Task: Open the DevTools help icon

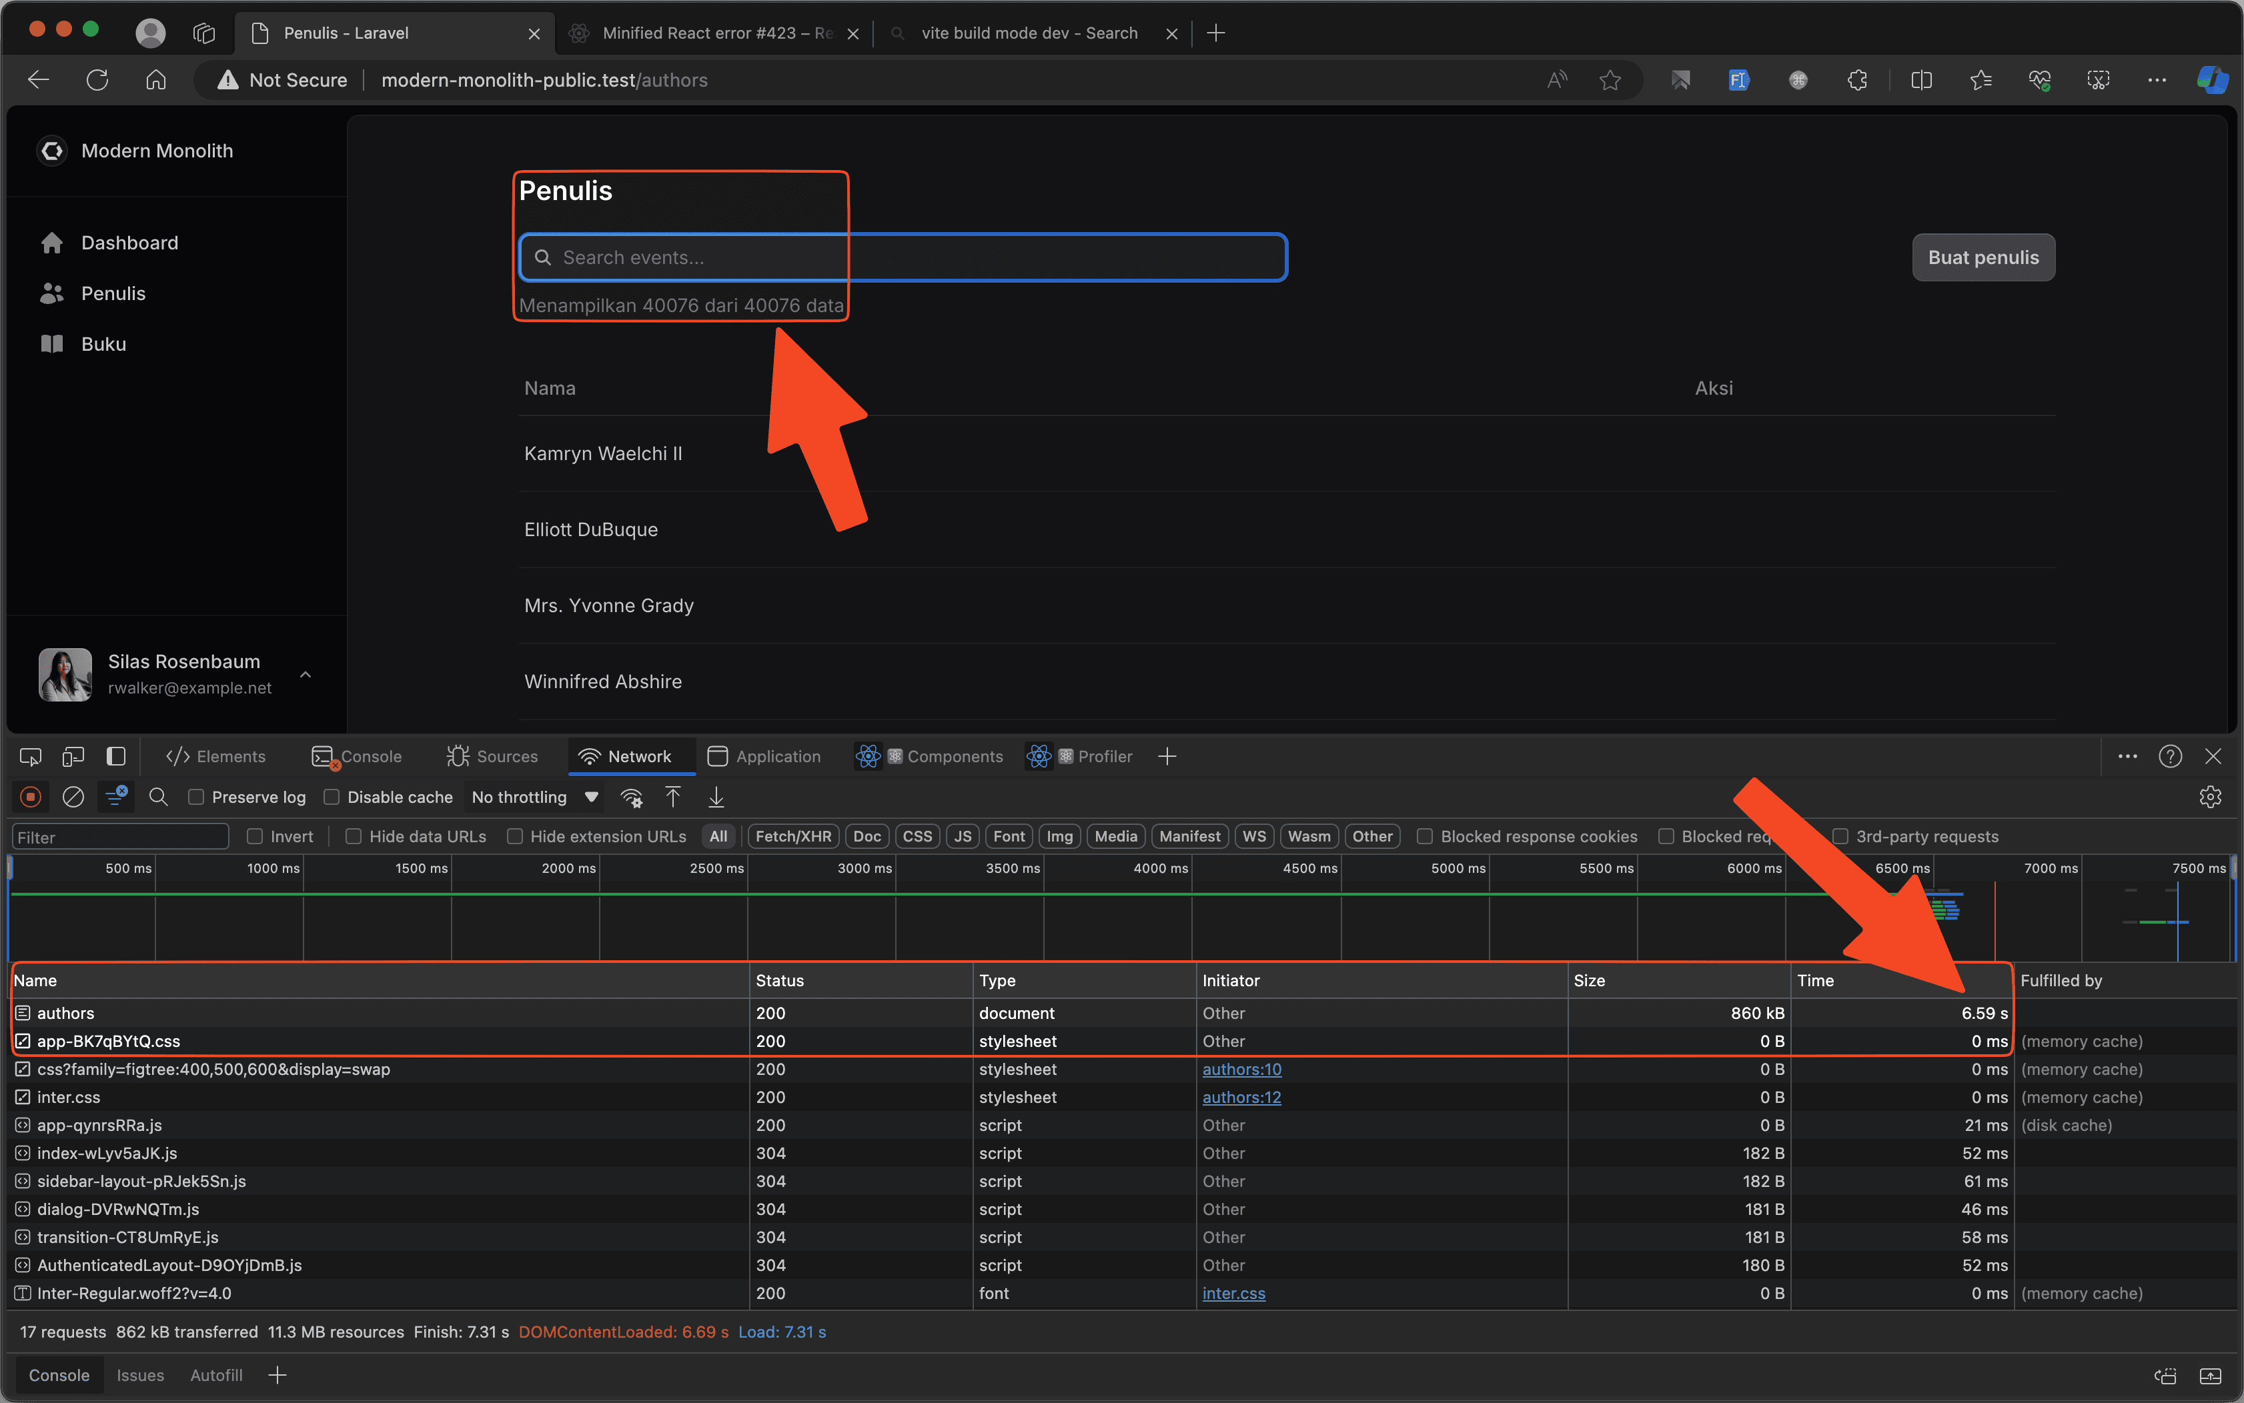Action: (2171, 756)
